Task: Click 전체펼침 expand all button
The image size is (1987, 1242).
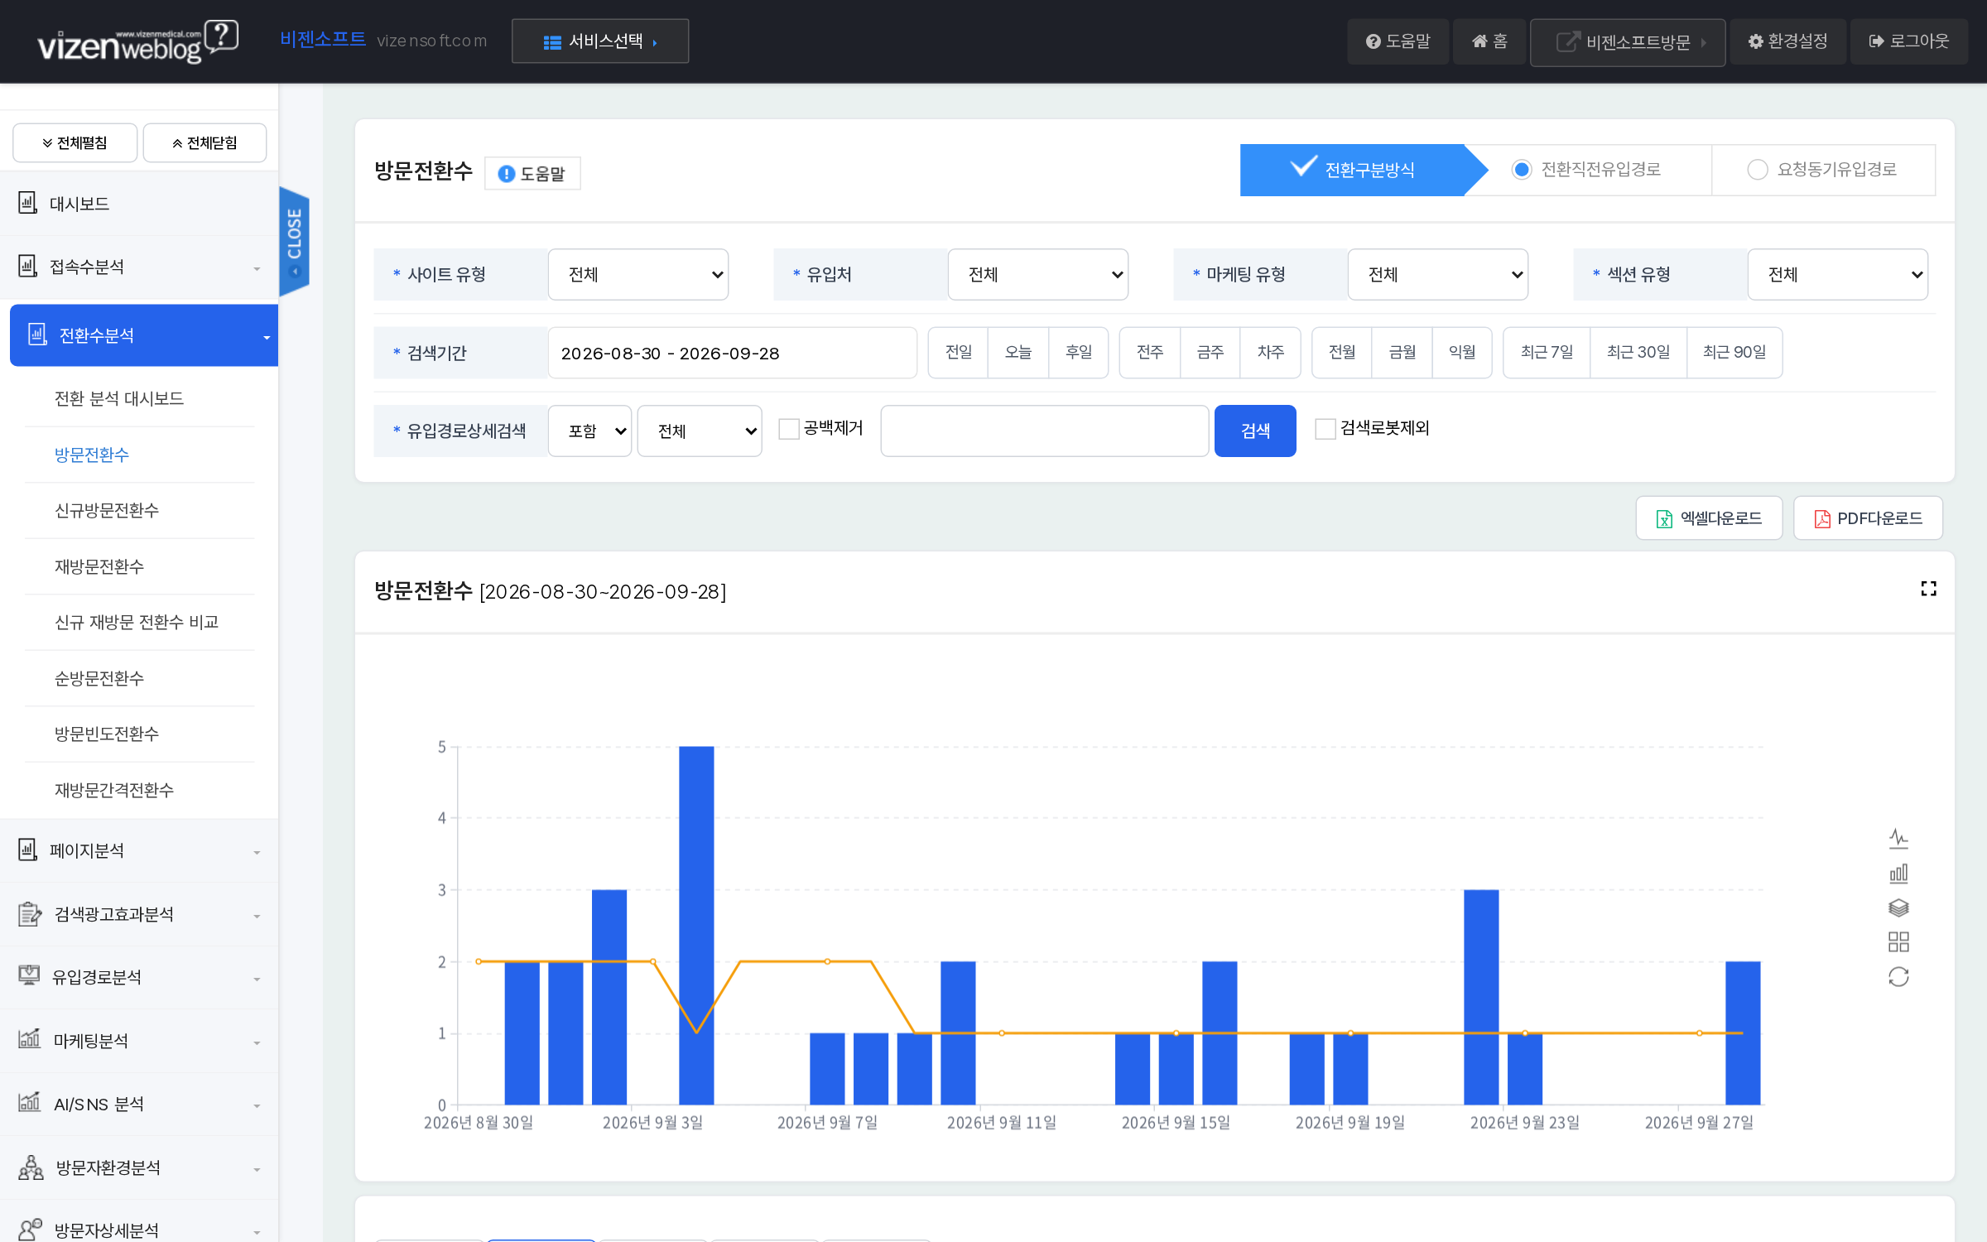Action: pos(75,143)
